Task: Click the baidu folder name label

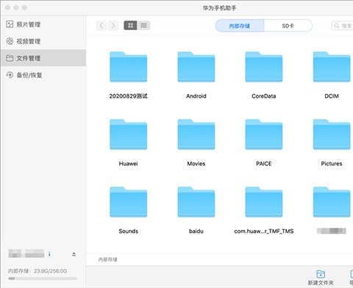Action: [196, 231]
